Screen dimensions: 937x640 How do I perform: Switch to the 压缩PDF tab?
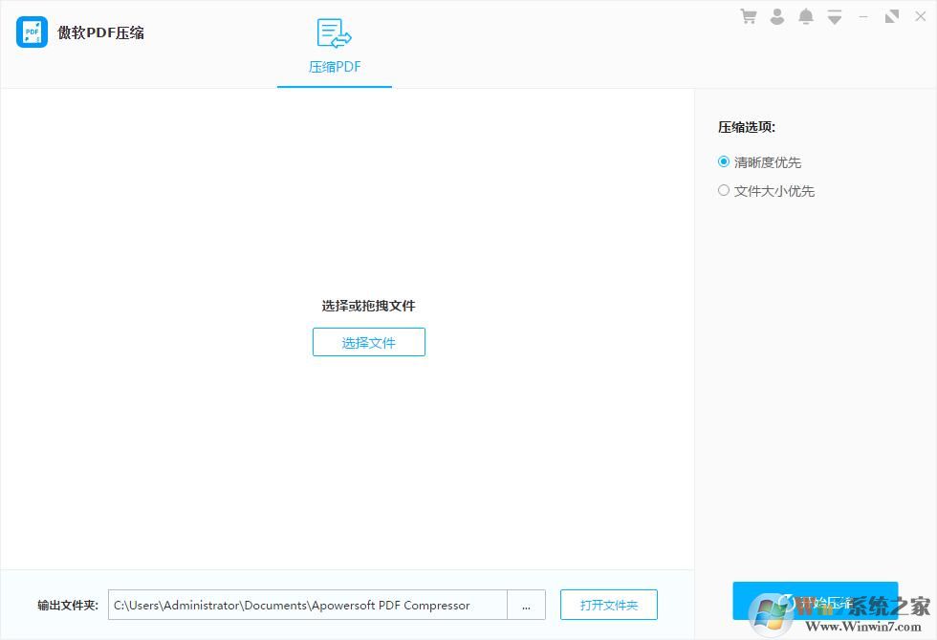pos(334,67)
